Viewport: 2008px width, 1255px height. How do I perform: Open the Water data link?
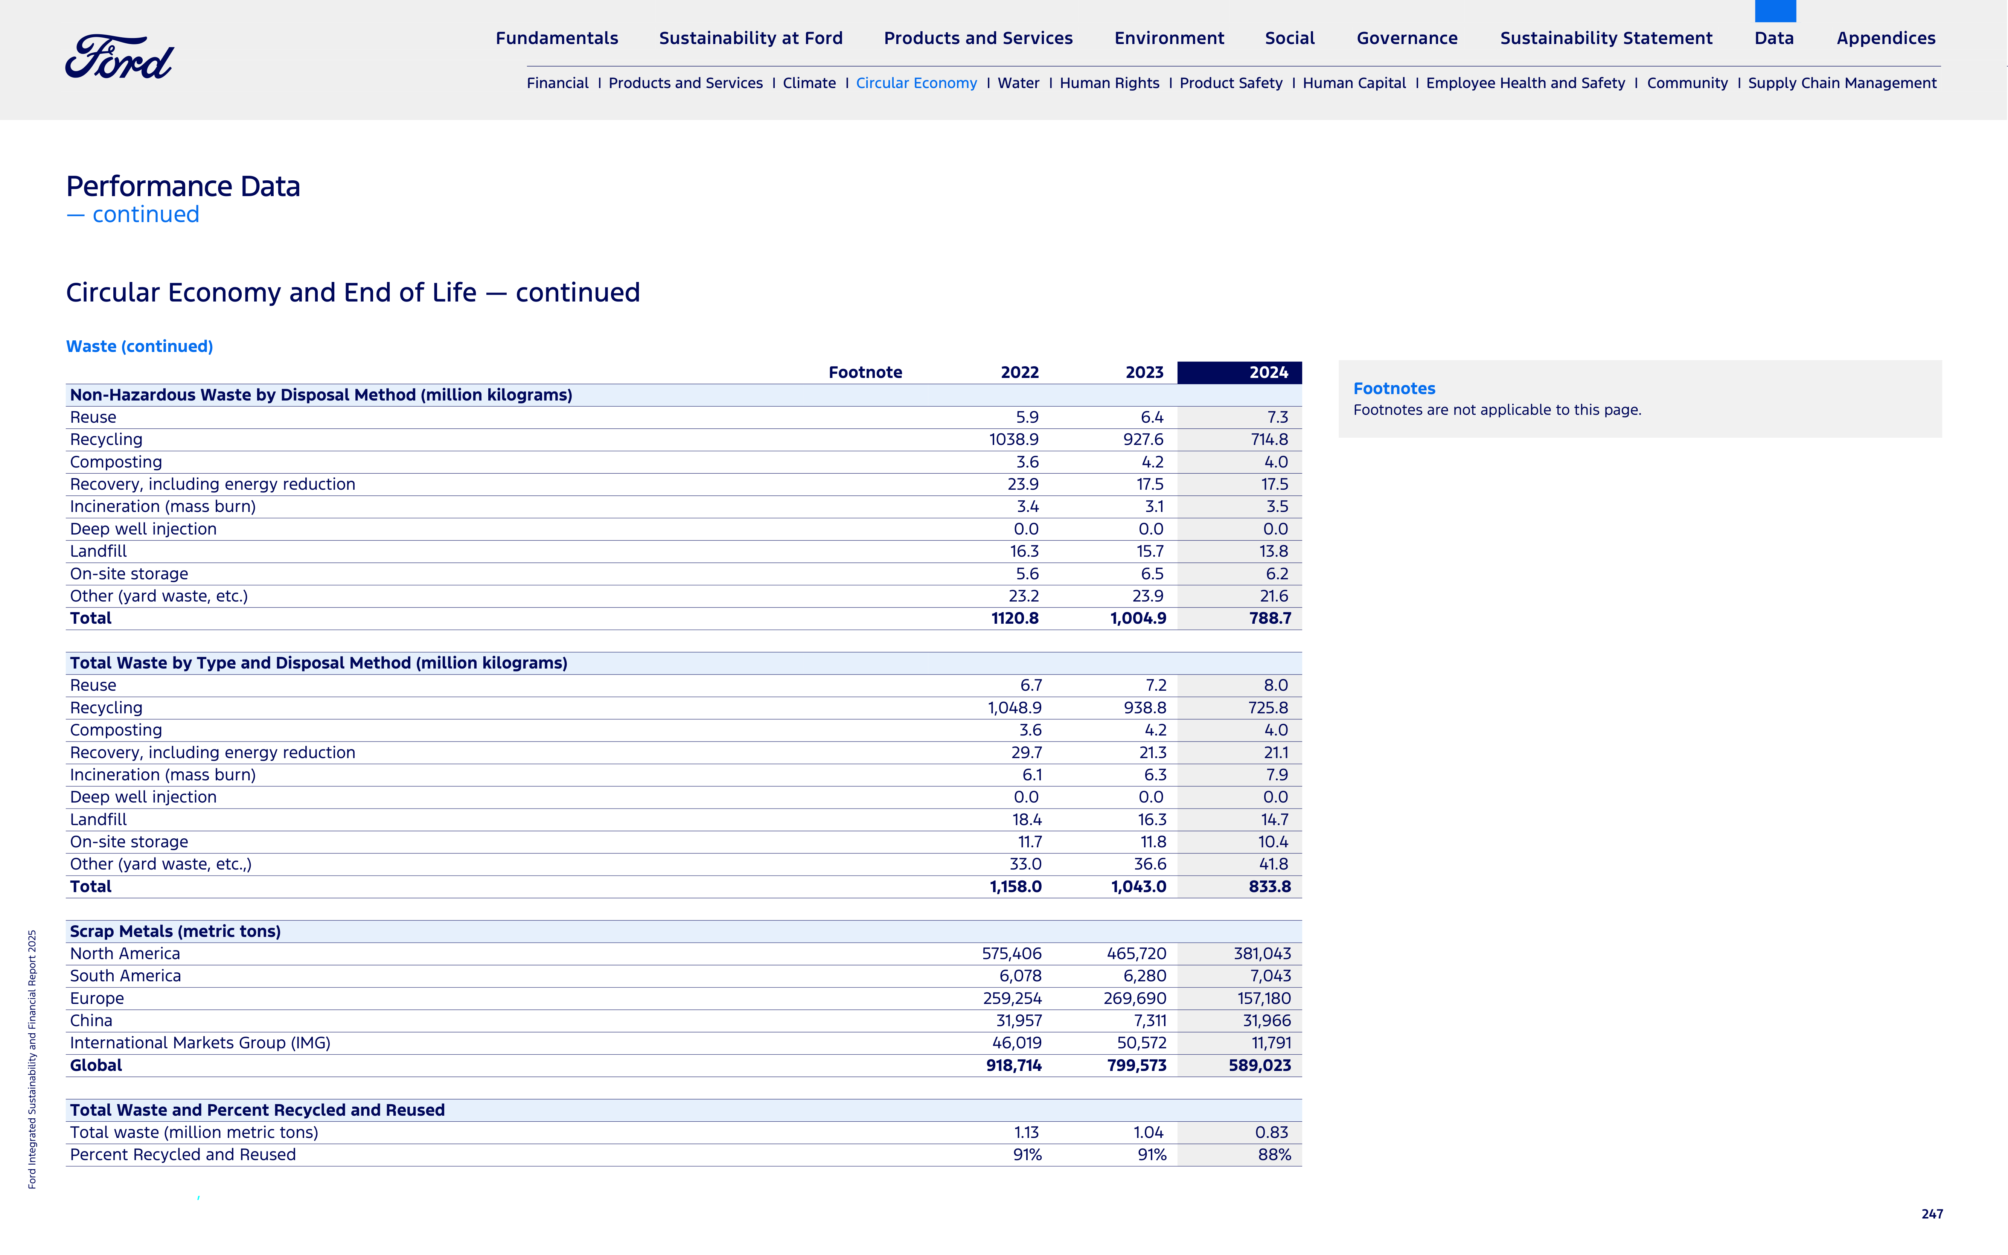tap(1019, 83)
